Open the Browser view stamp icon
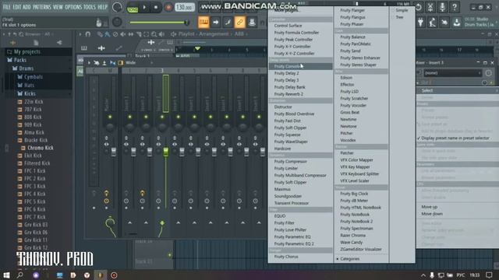Viewport: 499px width, 280px height. click(x=252, y=23)
